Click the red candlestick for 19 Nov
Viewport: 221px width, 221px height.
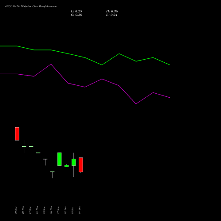pos(17,134)
